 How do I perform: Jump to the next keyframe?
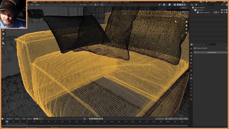(99, 119)
